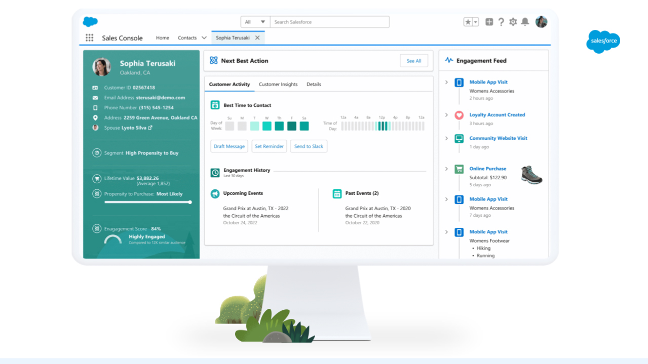Open the All search scope dropdown
648x364 pixels.
click(x=255, y=22)
